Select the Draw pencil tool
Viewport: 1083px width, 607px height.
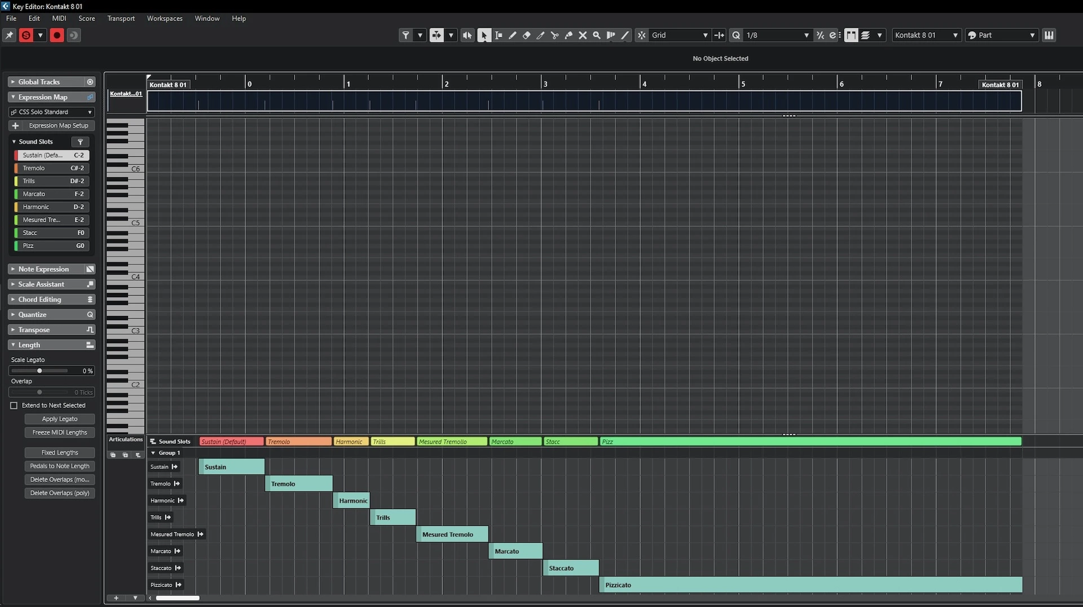(512, 35)
